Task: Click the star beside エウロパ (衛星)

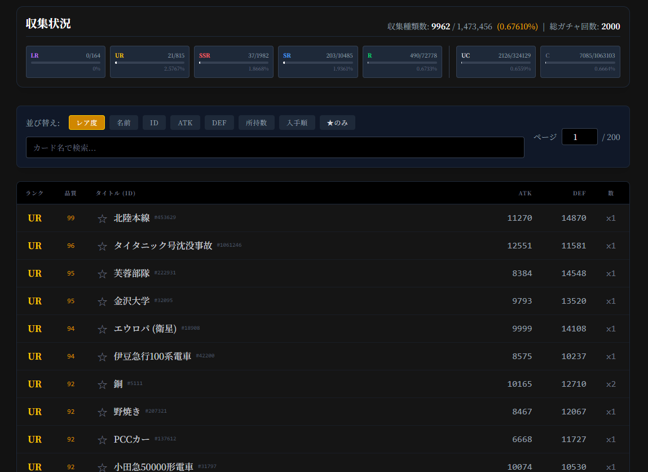Action: pos(102,329)
